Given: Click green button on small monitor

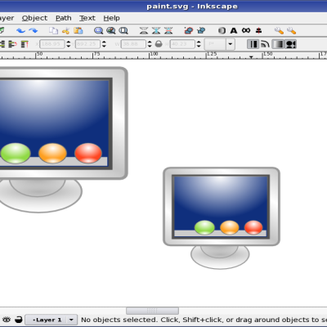Looking at the screenshot, I should [204, 227].
